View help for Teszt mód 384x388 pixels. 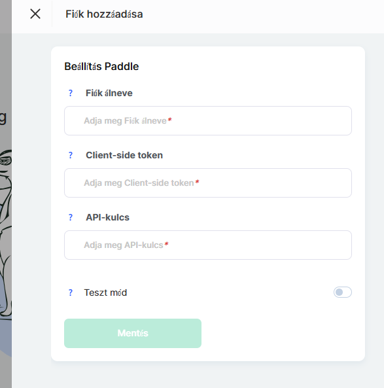(71, 292)
